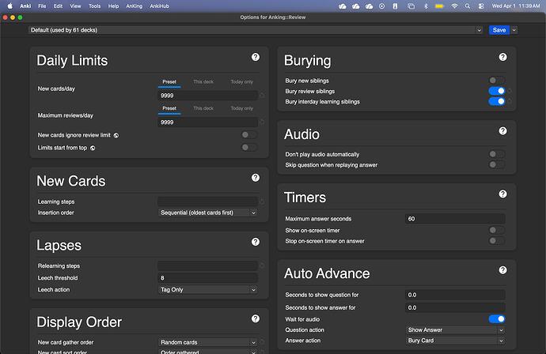Screen dimensions: 546x354
Task: Open the AnKing menu
Action: pos(134,6)
